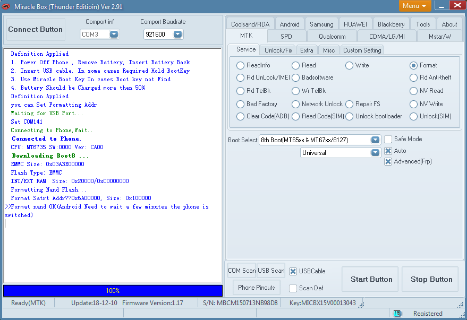Select the Read Code(SIM) option
Viewport: 467px width, 320px height.
tap(295, 117)
